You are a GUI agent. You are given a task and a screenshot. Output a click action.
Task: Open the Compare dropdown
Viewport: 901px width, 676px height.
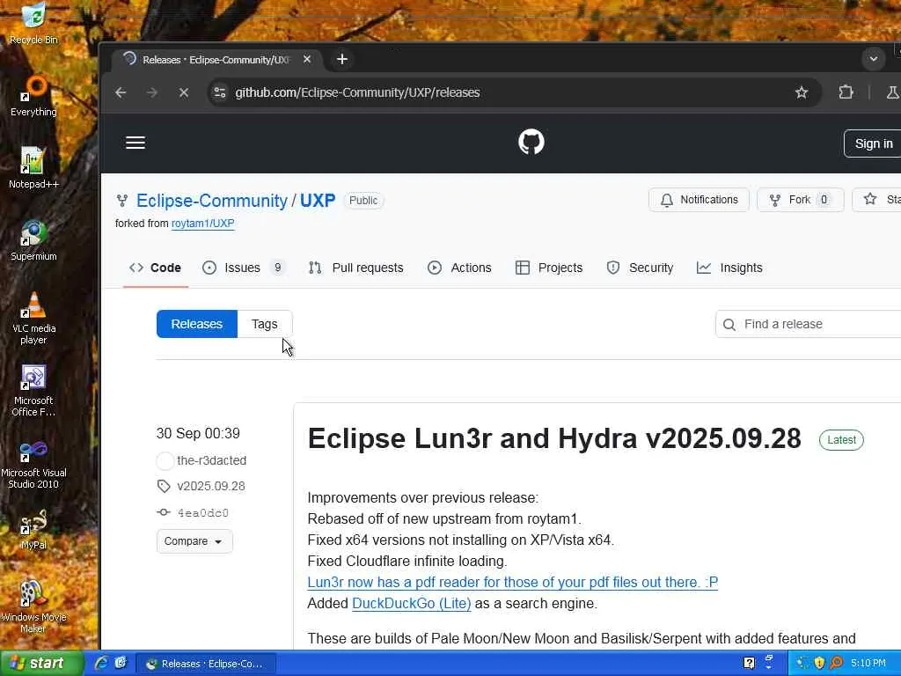[194, 541]
